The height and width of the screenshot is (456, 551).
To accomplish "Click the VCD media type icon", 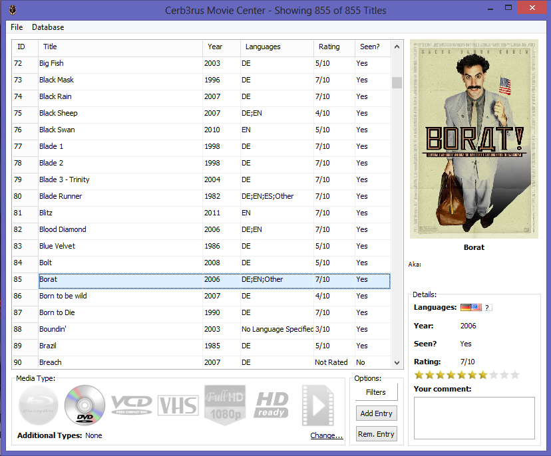I will [131, 404].
